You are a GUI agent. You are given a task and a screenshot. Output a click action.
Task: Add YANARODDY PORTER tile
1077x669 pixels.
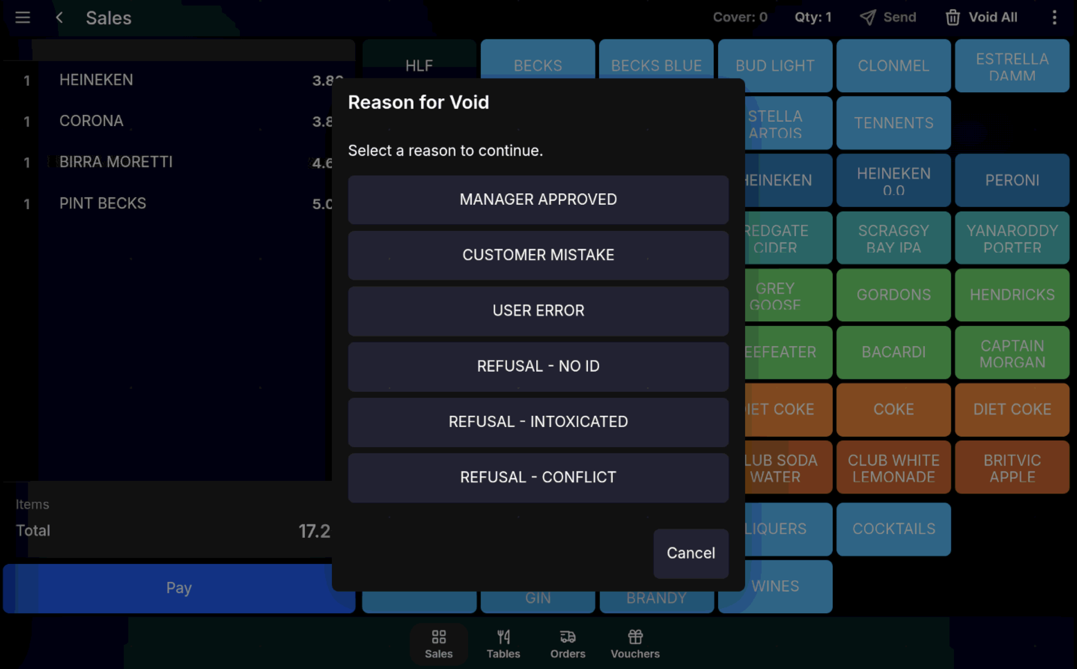(1012, 238)
